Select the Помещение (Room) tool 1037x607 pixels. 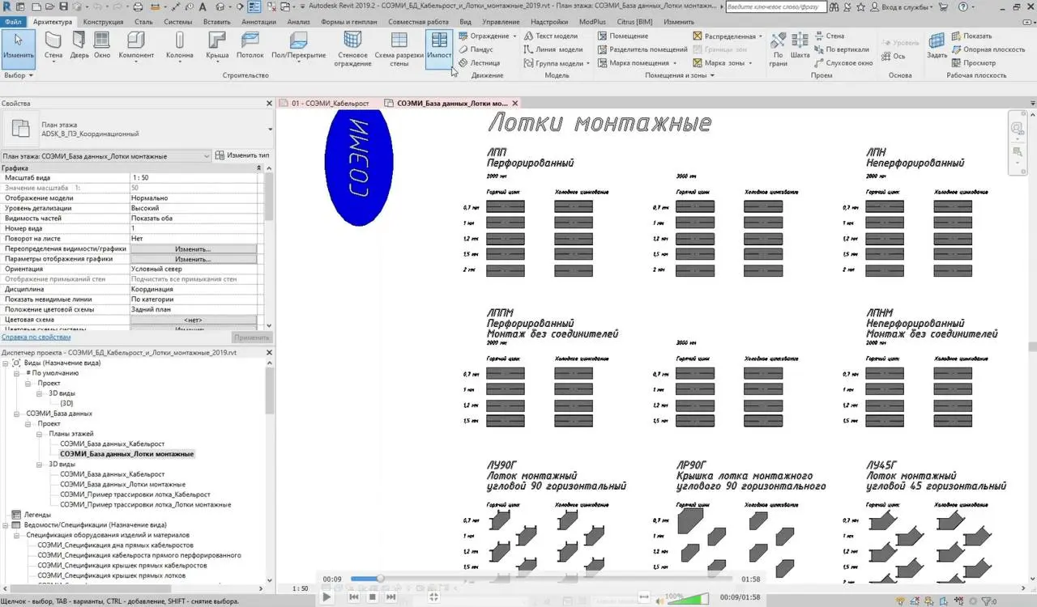pos(622,36)
